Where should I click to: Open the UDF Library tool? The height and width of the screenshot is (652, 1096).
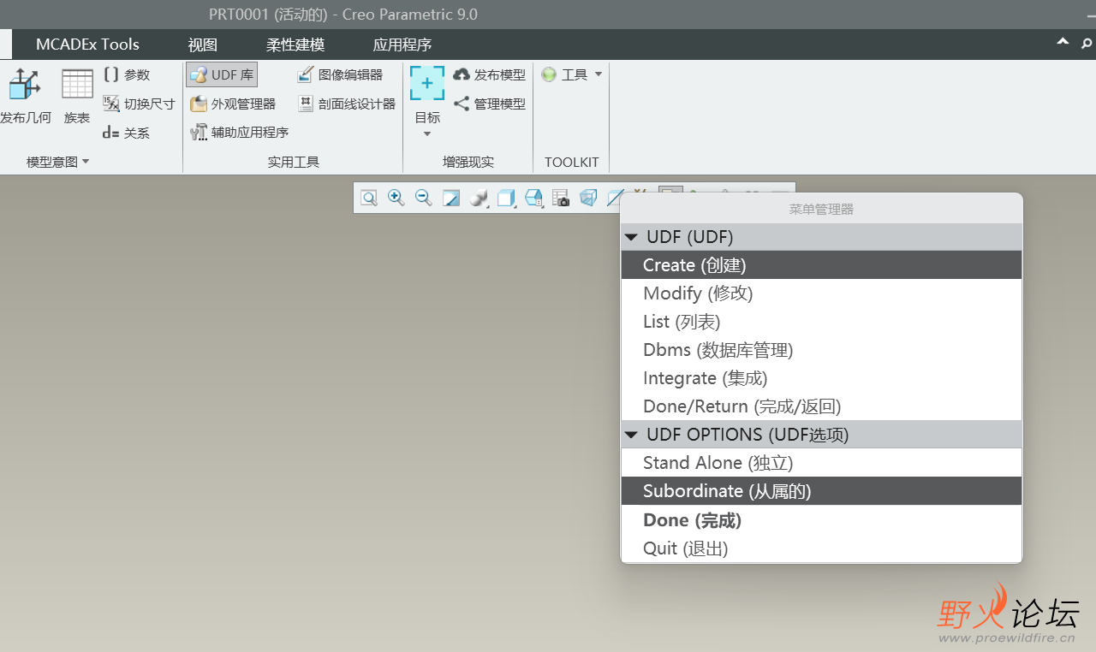click(222, 75)
